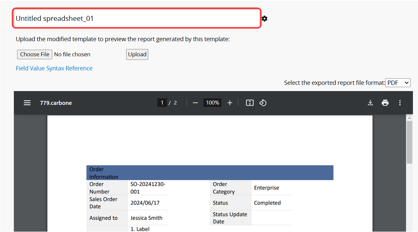The width and height of the screenshot is (418, 232).
Task: Click the Choose File button
Action: 35,55
